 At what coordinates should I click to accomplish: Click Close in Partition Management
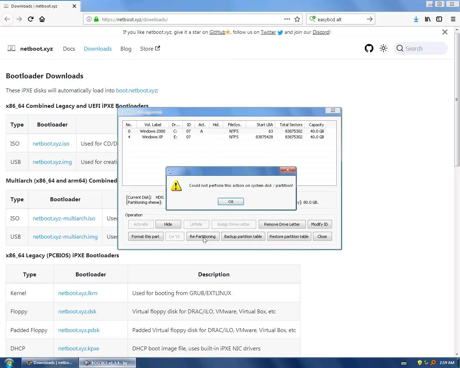(x=322, y=236)
